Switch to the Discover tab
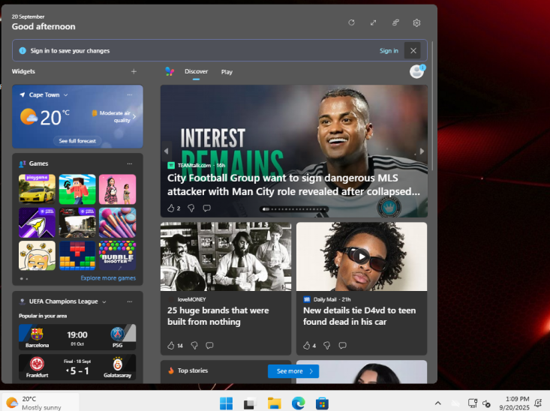 coord(196,71)
